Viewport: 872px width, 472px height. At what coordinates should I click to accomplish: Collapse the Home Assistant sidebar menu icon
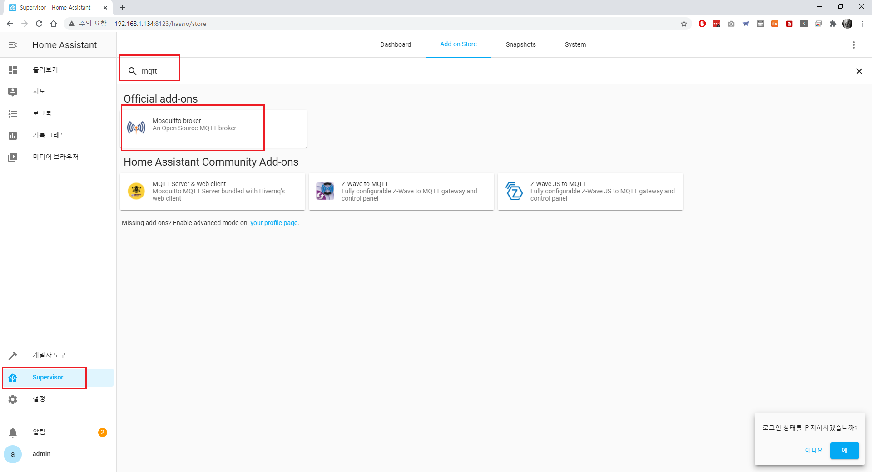click(13, 45)
